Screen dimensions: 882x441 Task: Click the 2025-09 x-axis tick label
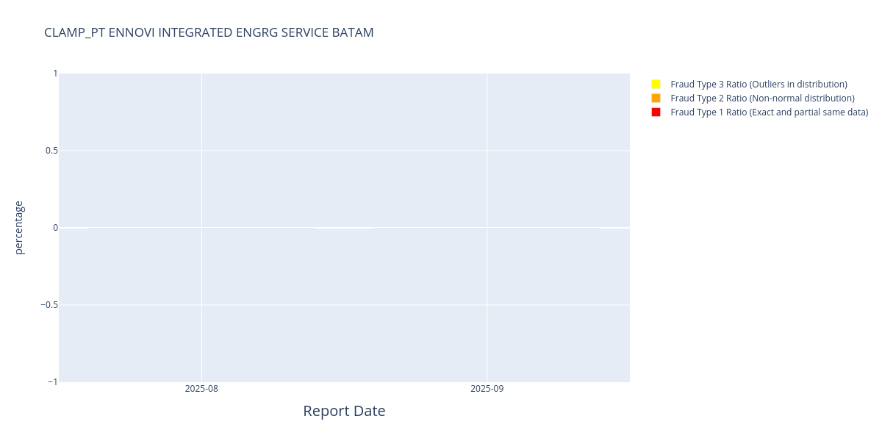coord(487,389)
